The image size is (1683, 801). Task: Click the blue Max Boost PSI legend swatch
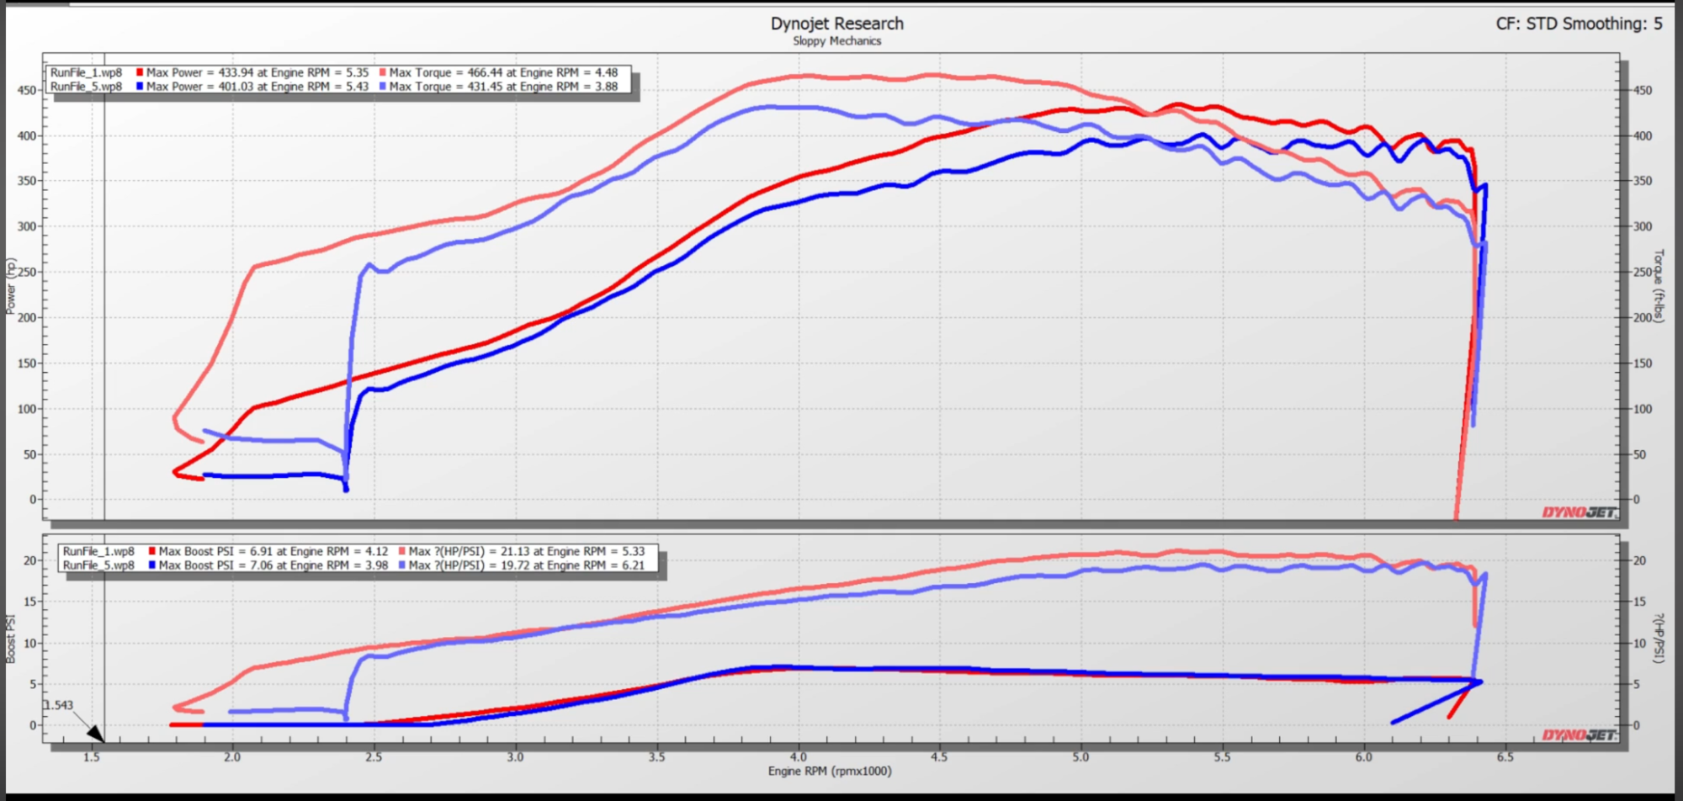click(152, 565)
